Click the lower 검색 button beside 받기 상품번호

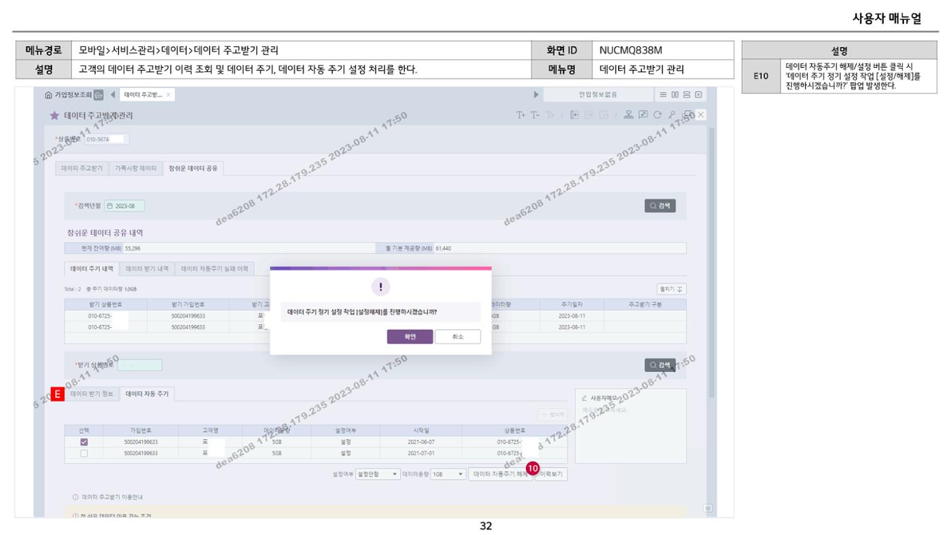coord(660,365)
